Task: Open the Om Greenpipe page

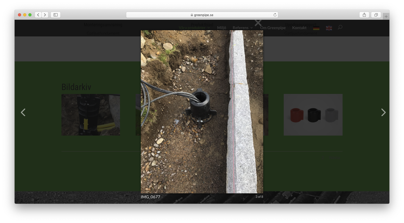Action: pos(273,28)
